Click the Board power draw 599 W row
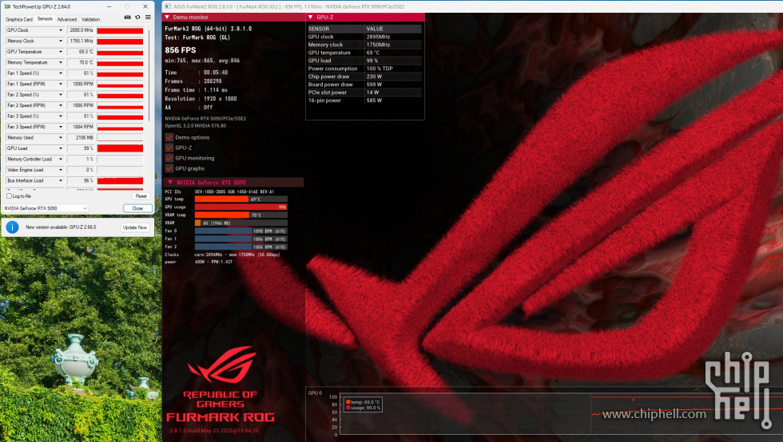783x442 pixels. pos(364,85)
